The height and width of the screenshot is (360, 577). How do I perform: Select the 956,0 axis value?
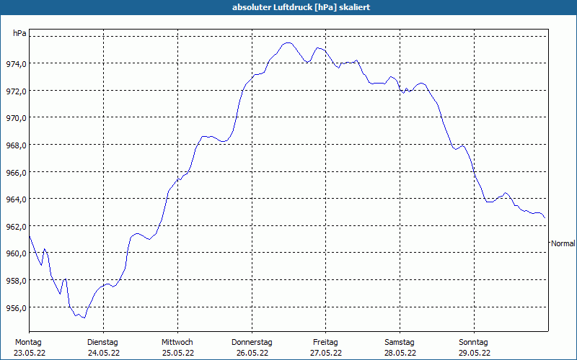coord(16,308)
